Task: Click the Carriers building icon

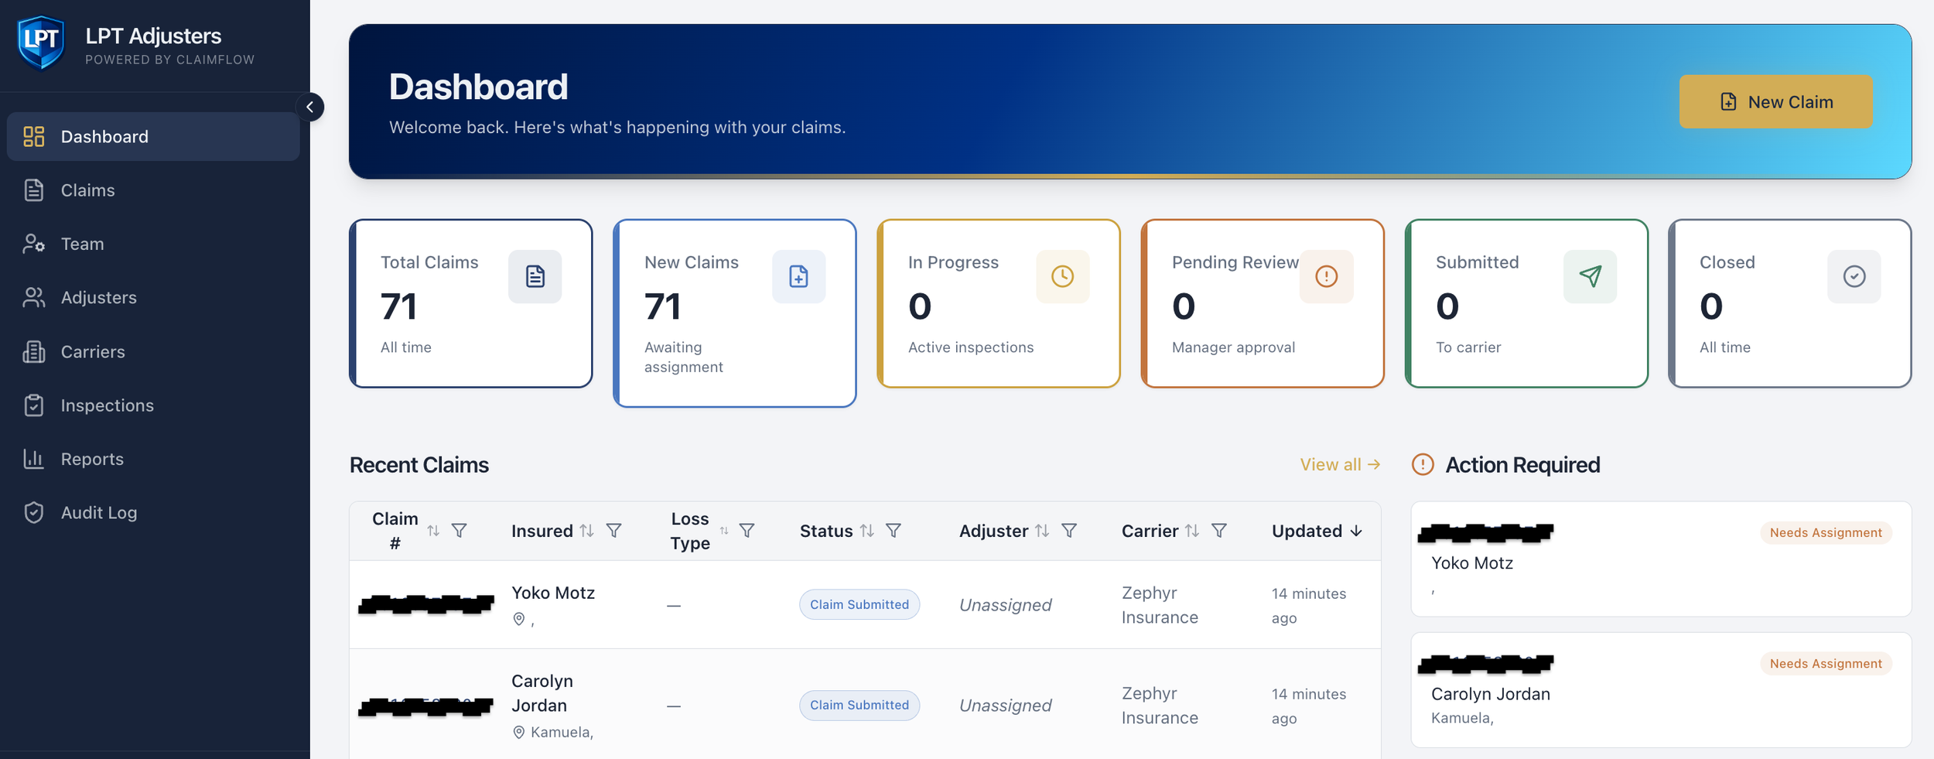Action: 33,351
